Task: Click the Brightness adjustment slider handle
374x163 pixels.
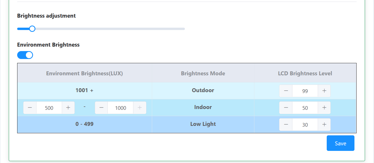Action: click(32, 29)
